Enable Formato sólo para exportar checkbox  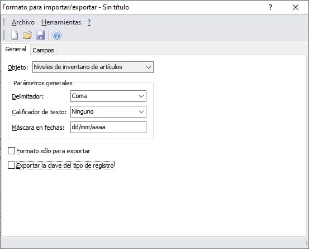11,151
